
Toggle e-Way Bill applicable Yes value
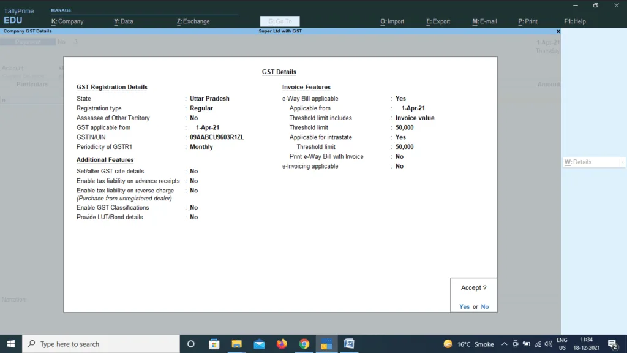400,99
